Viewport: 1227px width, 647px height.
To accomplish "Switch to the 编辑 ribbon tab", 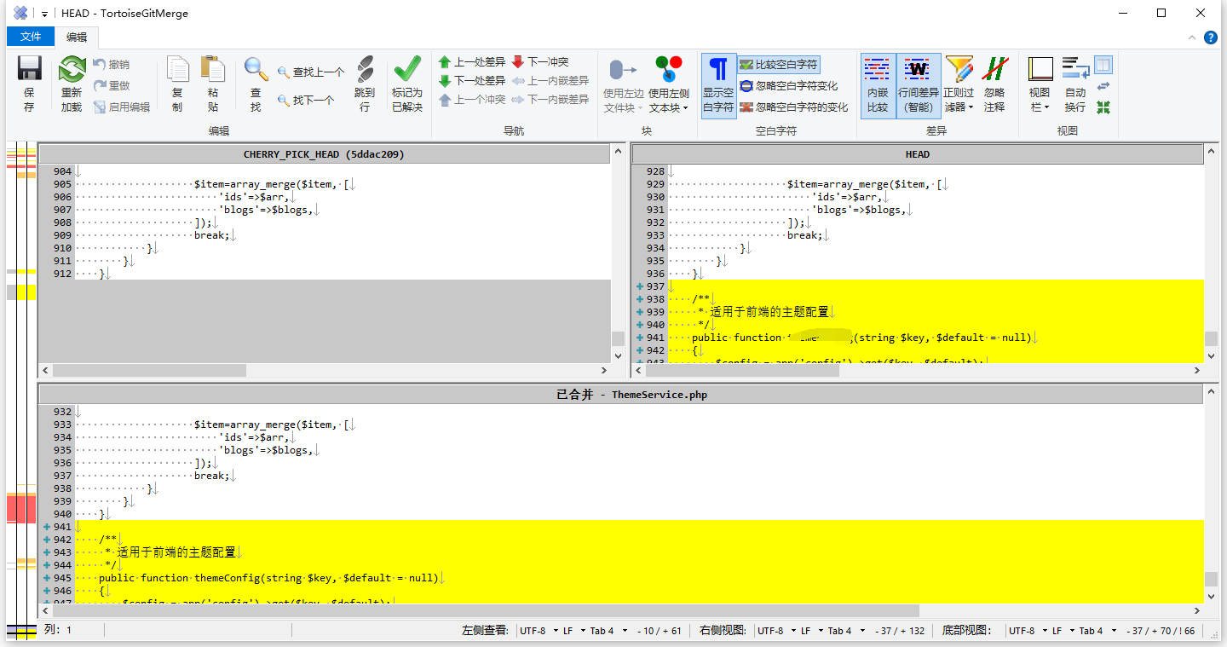I will tap(77, 37).
